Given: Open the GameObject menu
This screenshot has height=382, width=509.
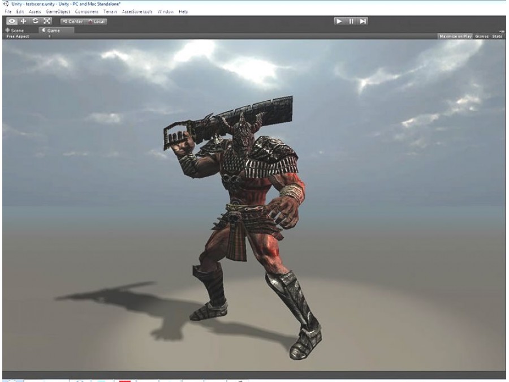Looking at the screenshot, I should (x=58, y=12).
